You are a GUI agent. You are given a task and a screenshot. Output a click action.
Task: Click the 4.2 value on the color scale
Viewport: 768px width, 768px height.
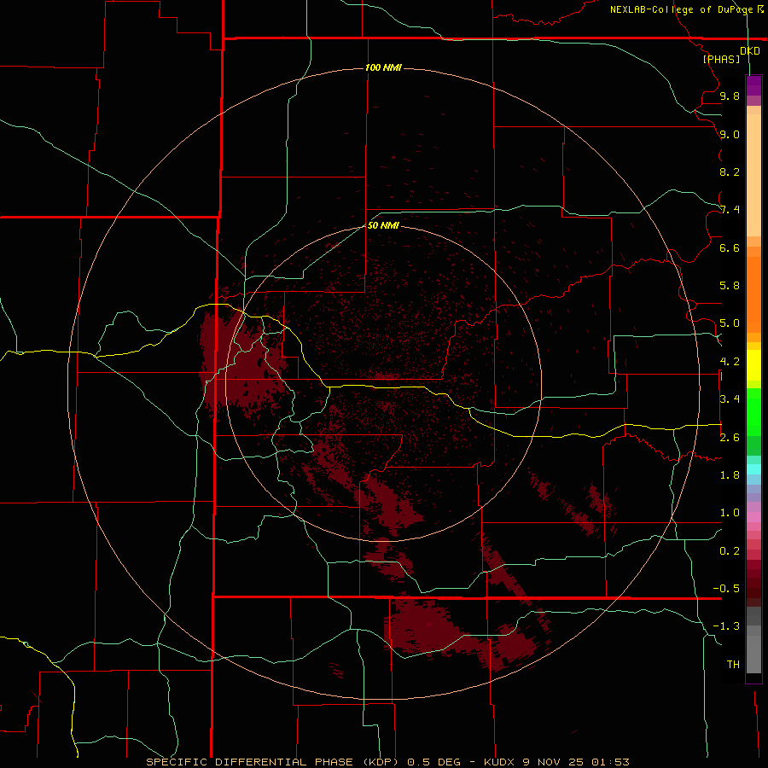[x=730, y=362]
